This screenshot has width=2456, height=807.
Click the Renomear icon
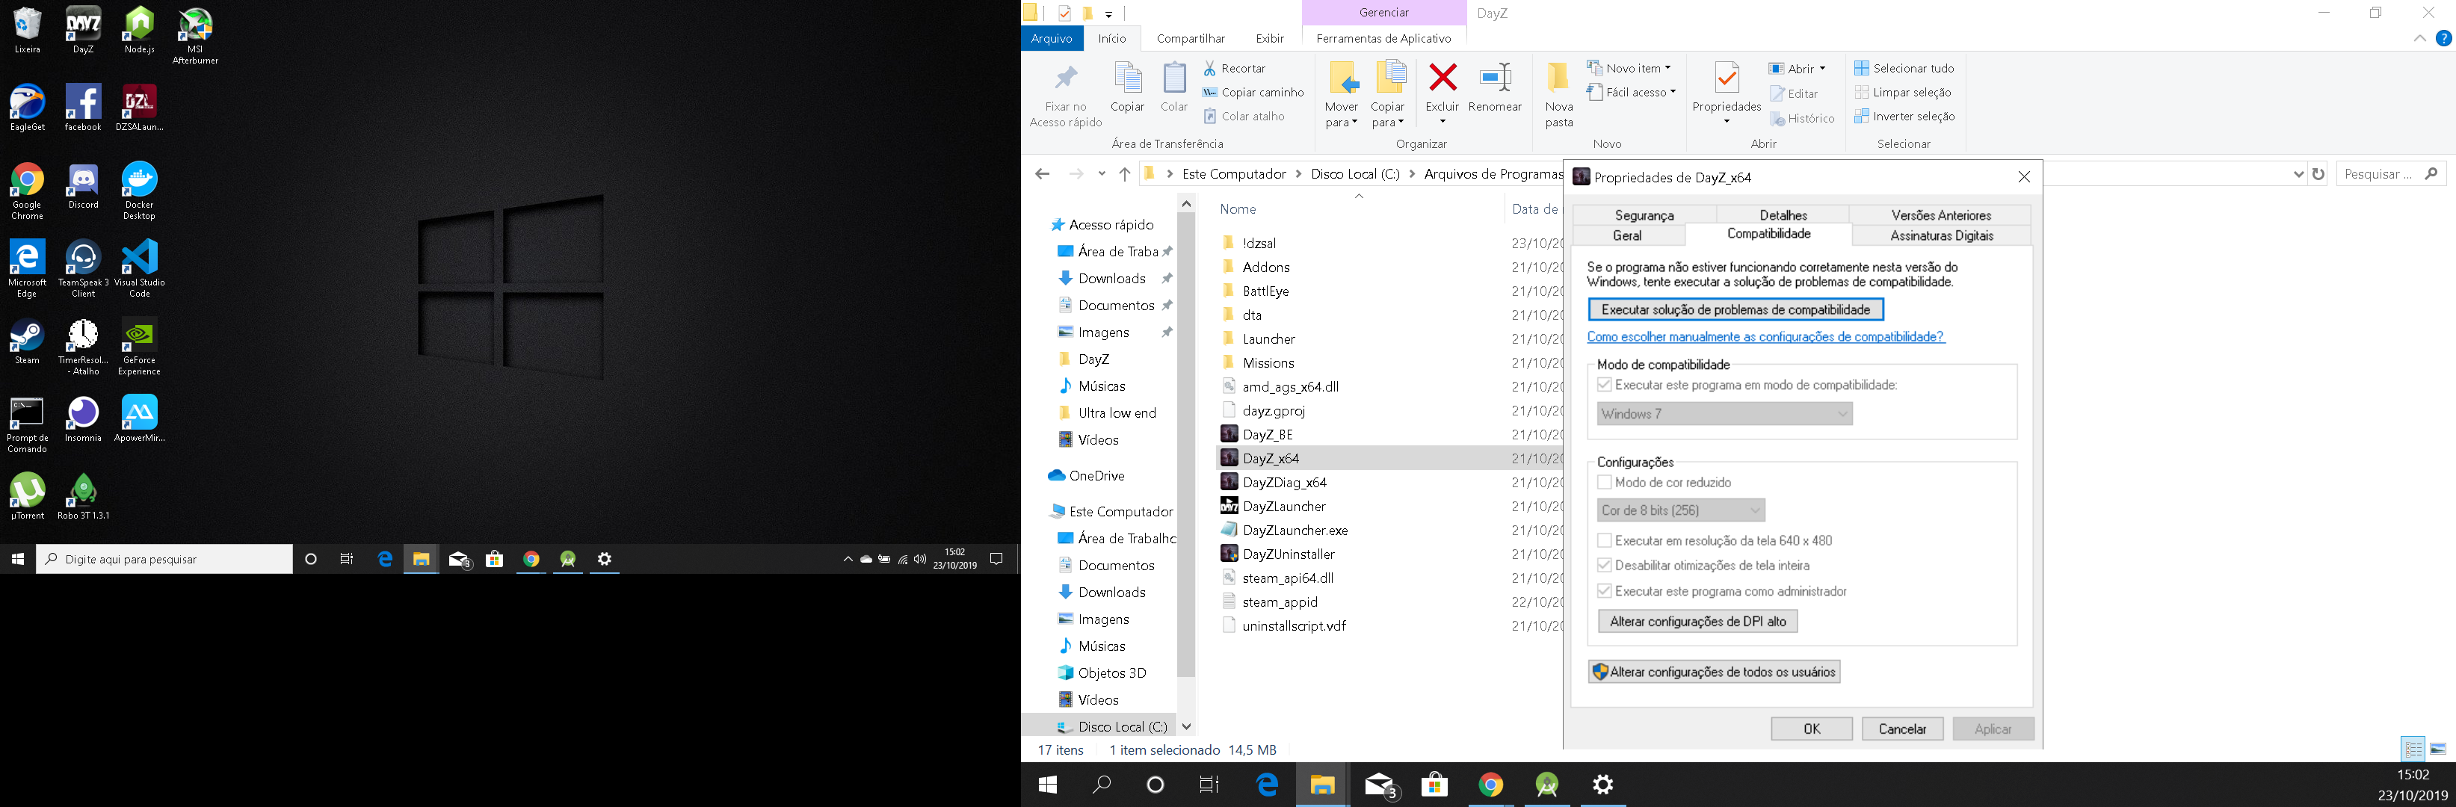click(1495, 78)
